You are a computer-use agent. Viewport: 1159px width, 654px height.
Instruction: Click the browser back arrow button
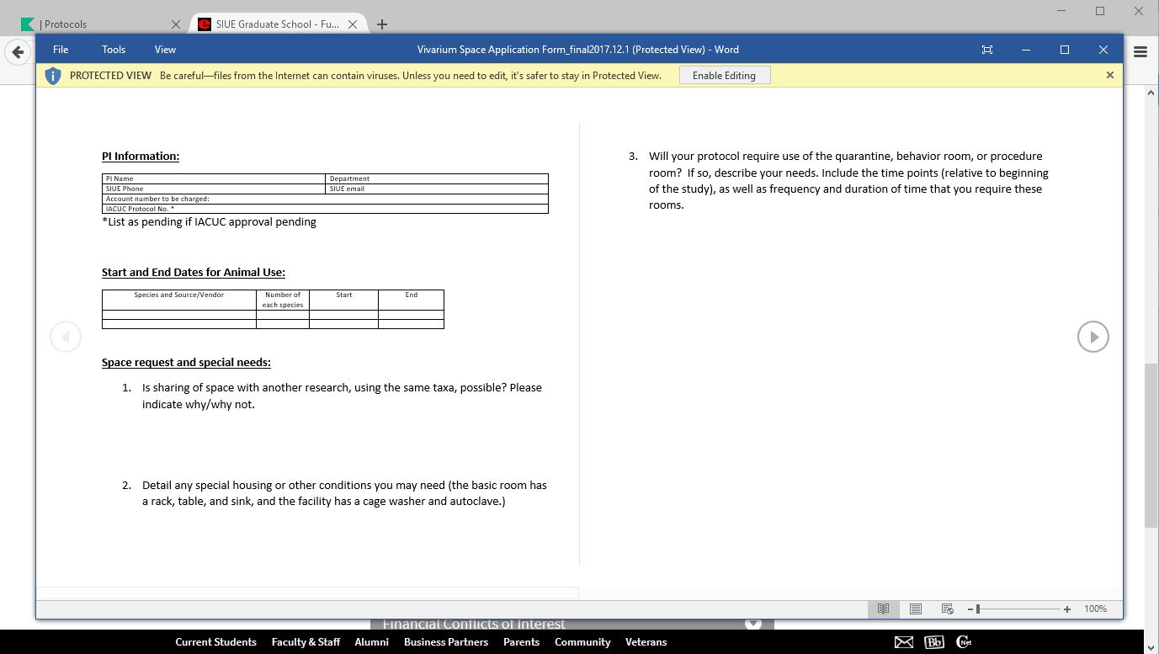coord(18,52)
